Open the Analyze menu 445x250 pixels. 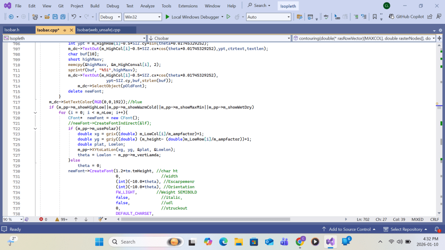tap(147, 6)
